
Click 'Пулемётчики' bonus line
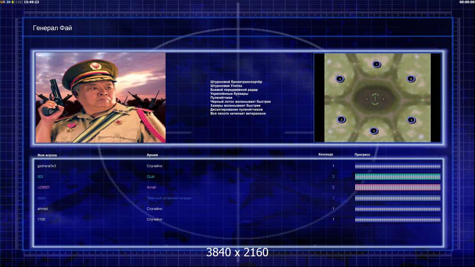point(221,97)
